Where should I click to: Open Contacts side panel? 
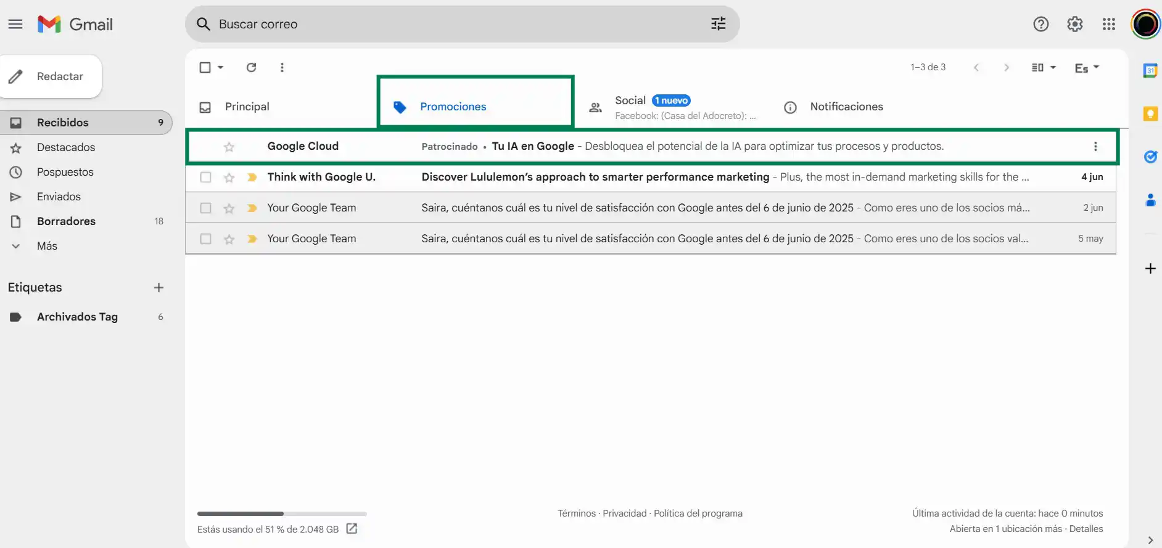pyautogui.click(x=1150, y=200)
